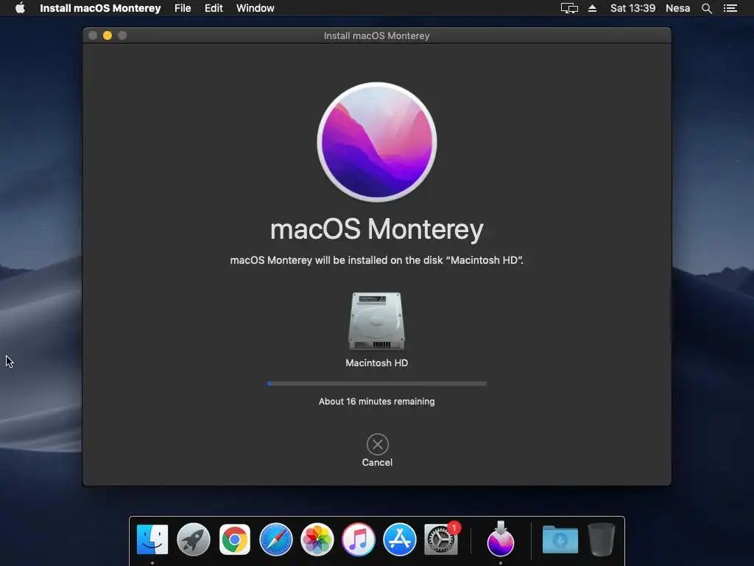
Task: Open Spotlight search magnifier icon
Action: (x=707, y=8)
